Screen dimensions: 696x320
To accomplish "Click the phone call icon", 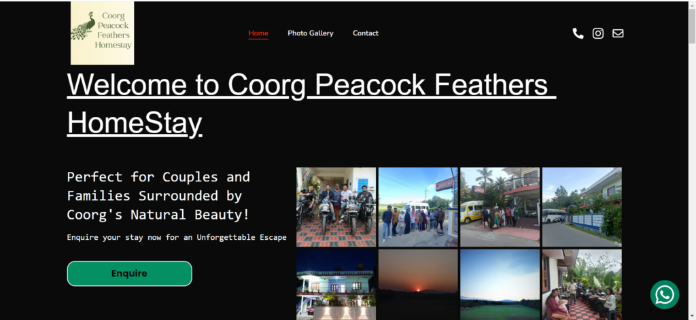I will [x=578, y=33].
